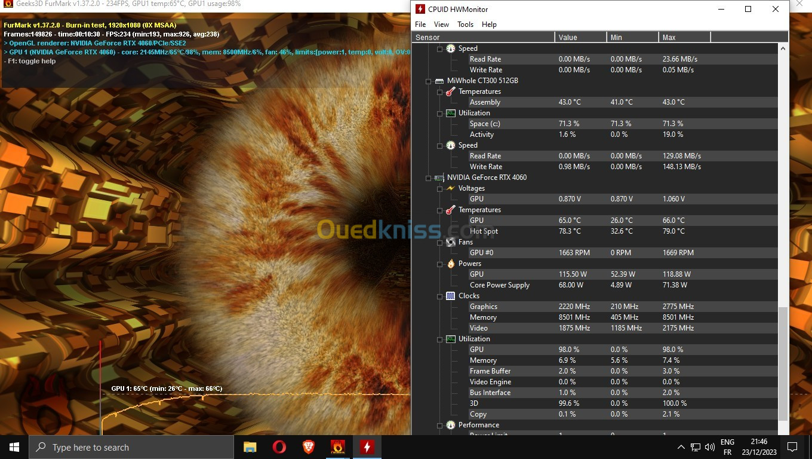This screenshot has width=812, height=459.
Task: Click the Performance gauge icon
Action: click(x=451, y=425)
